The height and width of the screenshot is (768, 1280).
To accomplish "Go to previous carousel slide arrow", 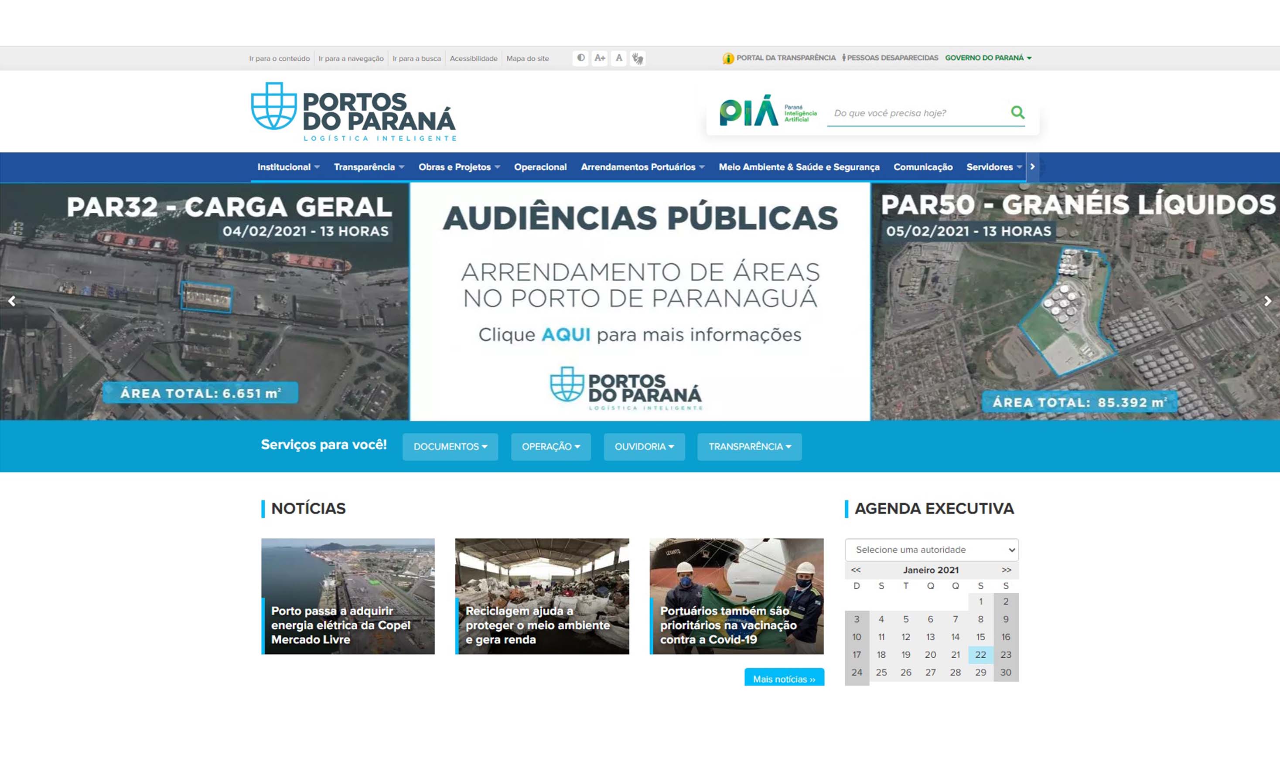I will coord(11,301).
